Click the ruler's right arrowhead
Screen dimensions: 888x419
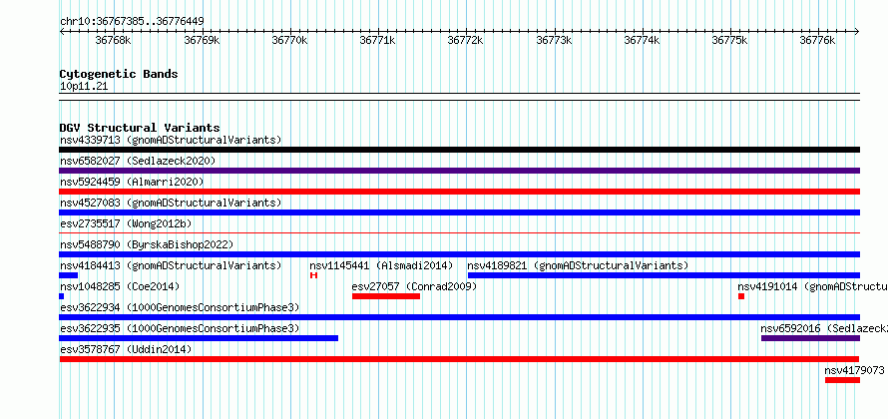[x=857, y=32]
